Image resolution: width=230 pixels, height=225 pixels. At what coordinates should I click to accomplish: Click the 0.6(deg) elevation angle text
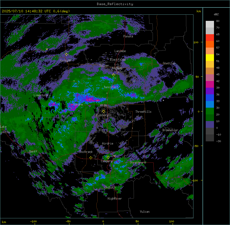(61, 11)
